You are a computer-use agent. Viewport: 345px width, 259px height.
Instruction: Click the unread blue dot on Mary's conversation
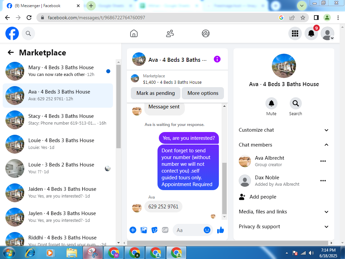coord(108,71)
